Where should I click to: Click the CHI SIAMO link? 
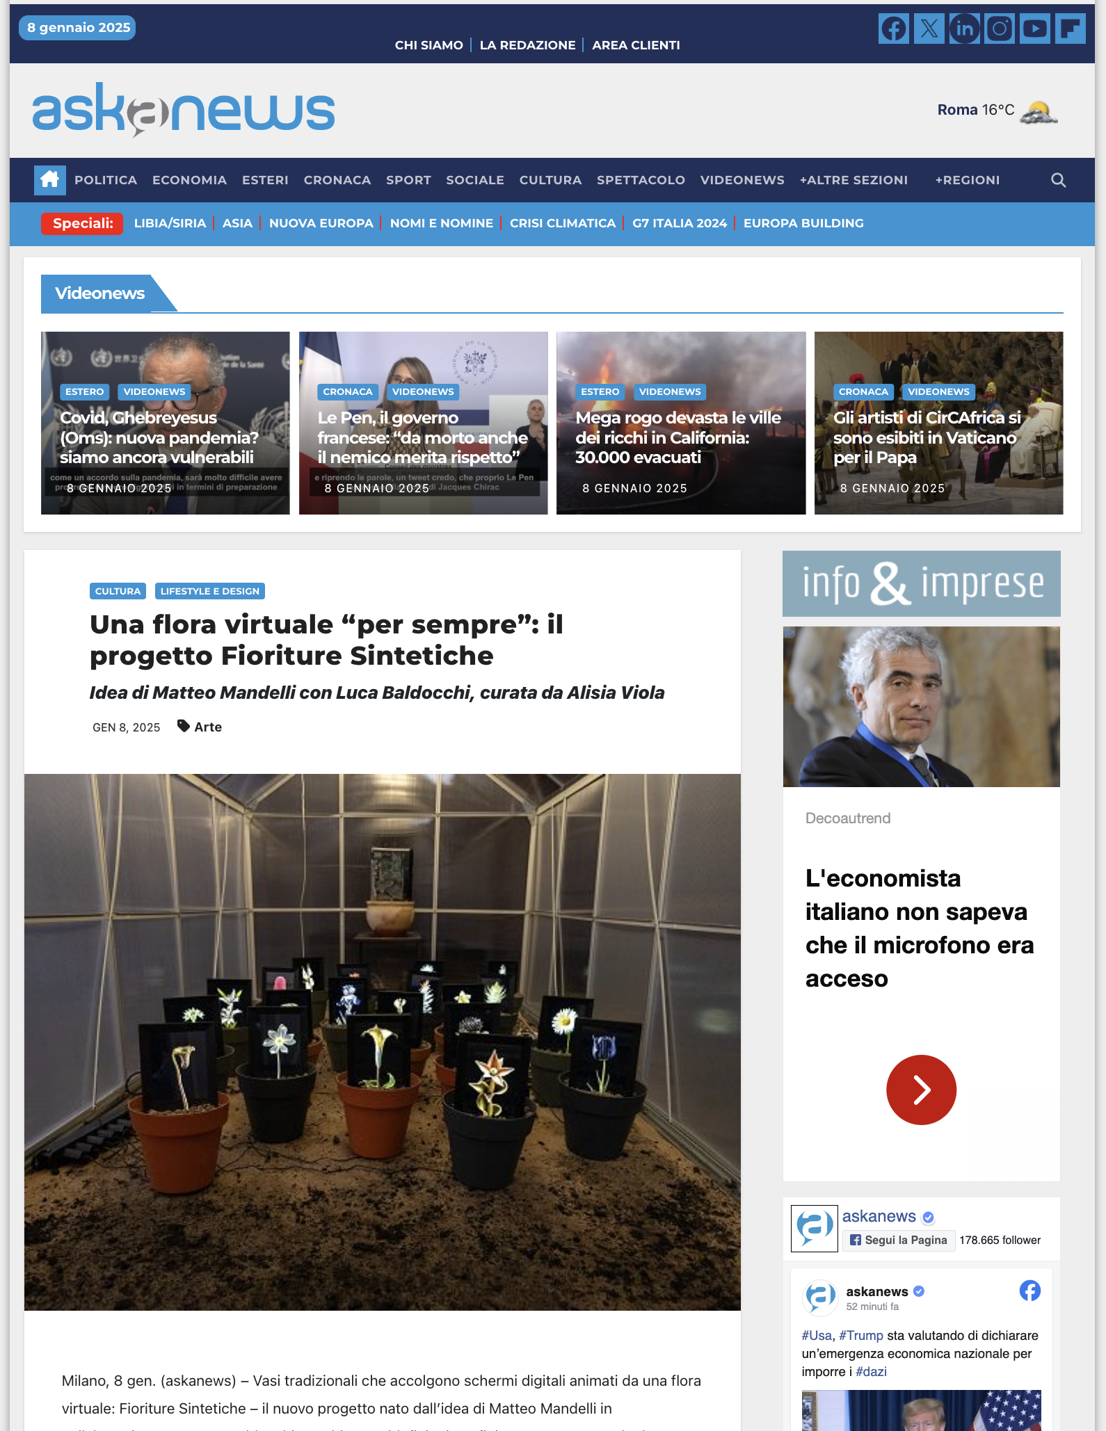tap(429, 45)
